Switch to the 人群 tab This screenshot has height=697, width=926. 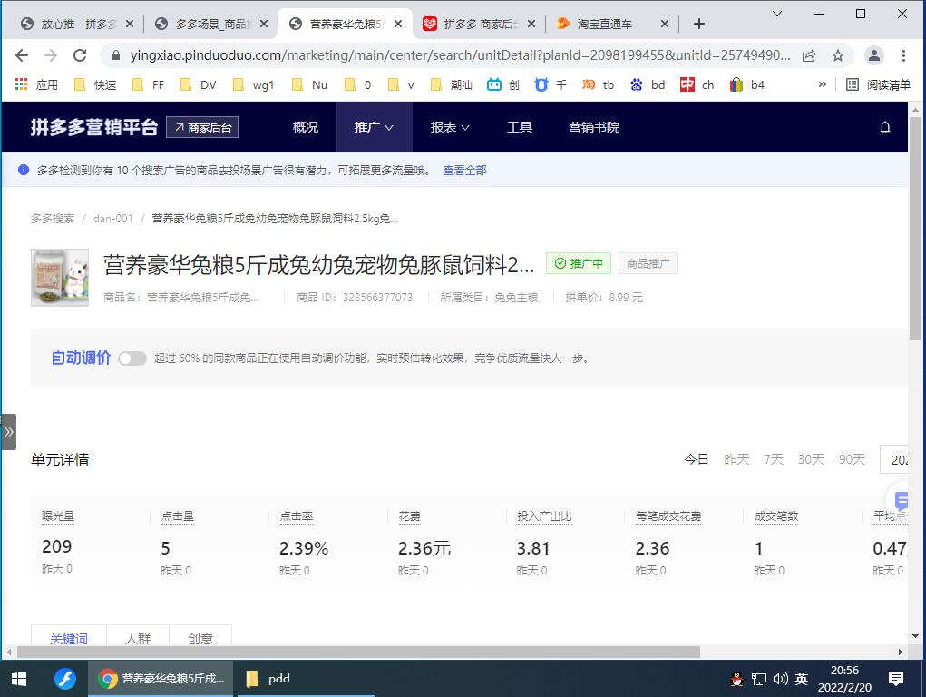click(x=138, y=635)
